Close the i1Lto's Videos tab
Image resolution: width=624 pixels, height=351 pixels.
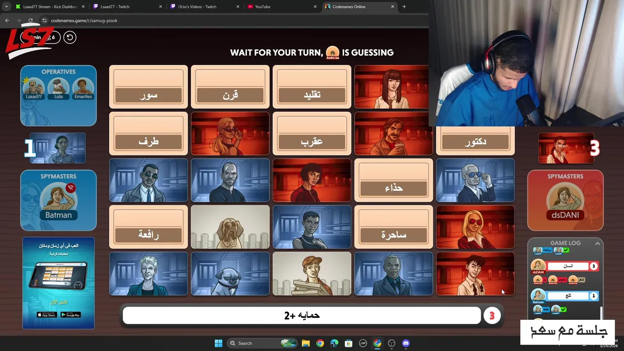(238, 7)
